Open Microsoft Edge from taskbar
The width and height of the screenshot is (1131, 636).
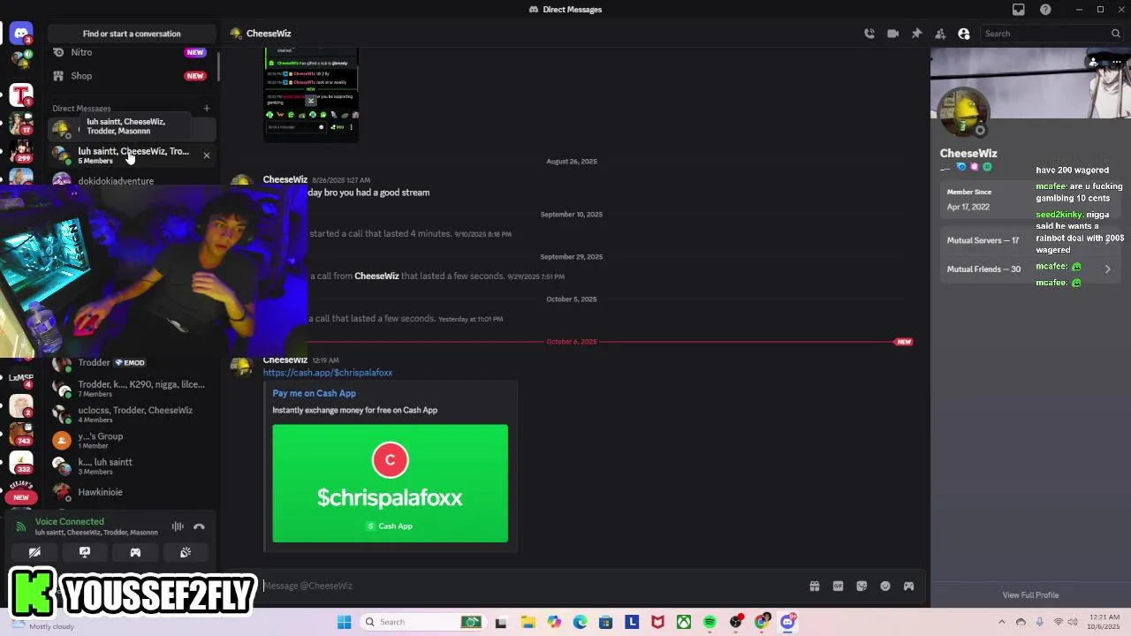580,622
